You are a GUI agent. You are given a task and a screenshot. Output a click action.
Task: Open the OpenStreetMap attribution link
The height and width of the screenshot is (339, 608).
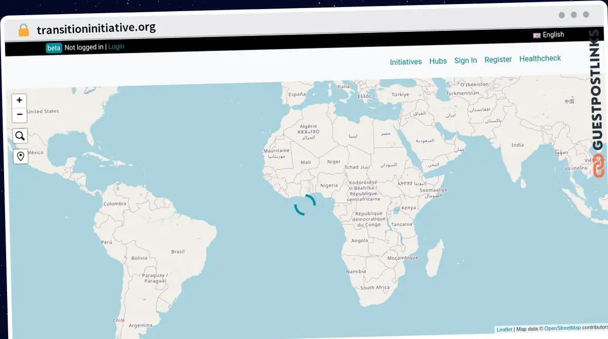562,328
